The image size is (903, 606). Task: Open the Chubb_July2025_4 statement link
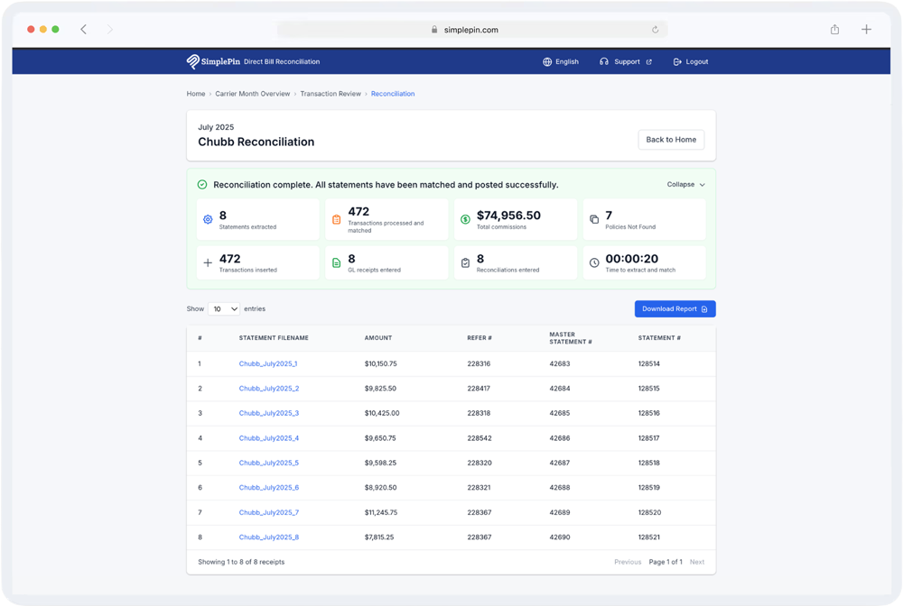[x=269, y=438]
